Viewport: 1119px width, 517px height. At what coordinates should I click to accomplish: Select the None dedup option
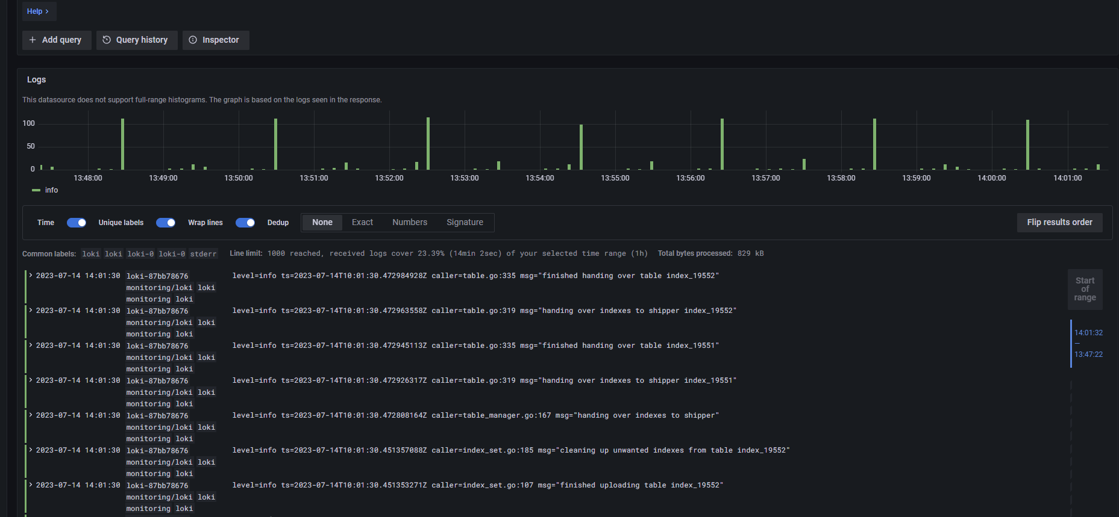click(322, 222)
